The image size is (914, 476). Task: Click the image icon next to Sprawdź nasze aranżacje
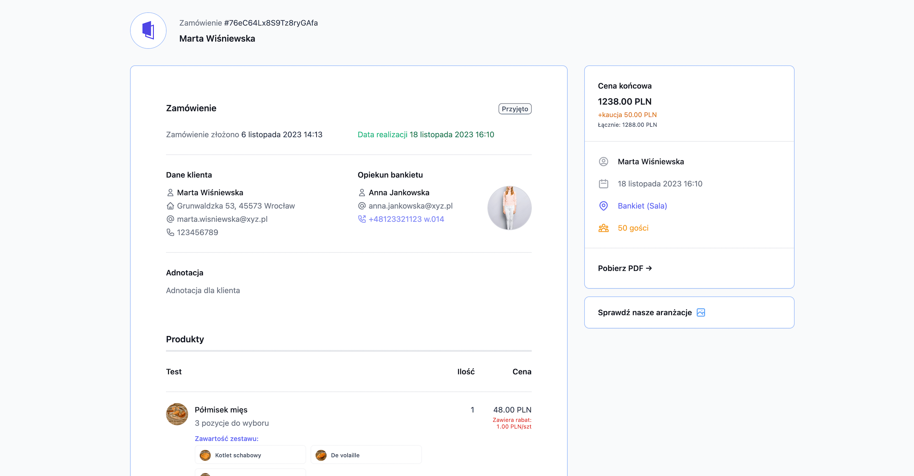[701, 313]
